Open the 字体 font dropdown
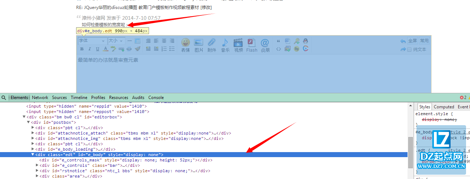The height and width of the screenshot is (179, 470). [92, 41]
